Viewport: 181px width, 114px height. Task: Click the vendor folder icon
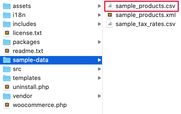pyautogui.click(x=7, y=96)
